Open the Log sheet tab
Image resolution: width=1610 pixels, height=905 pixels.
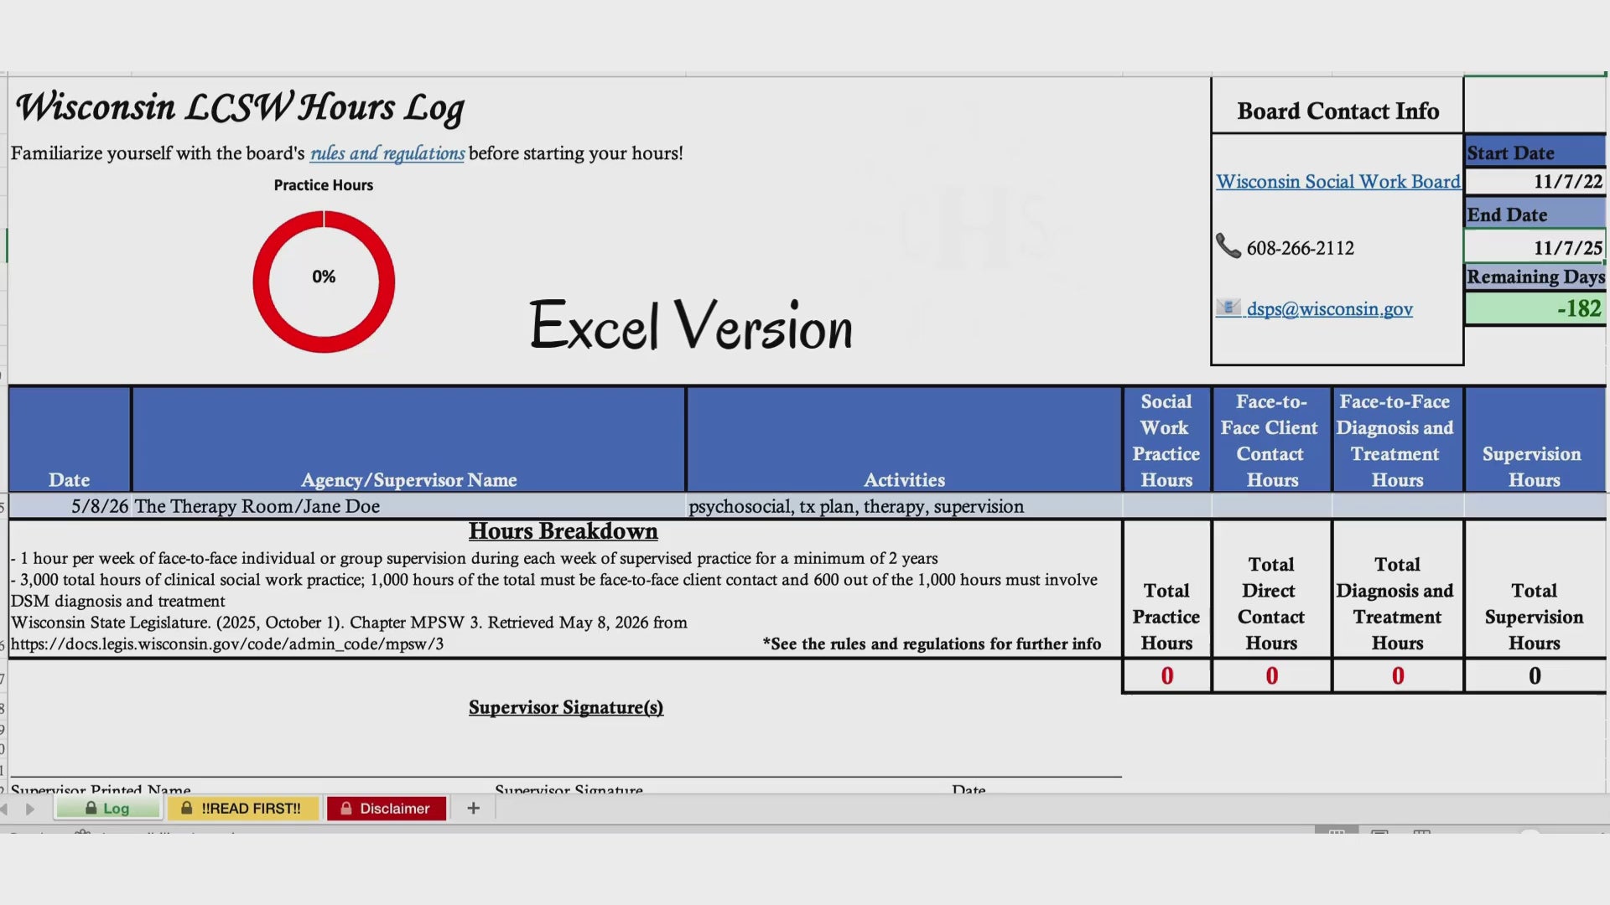pyautogui.click(x=108, y=808)
